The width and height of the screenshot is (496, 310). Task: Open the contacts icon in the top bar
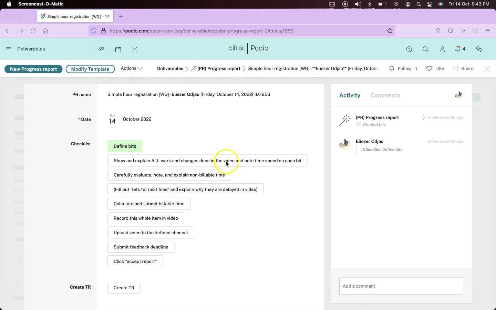[x=102, y=49]
